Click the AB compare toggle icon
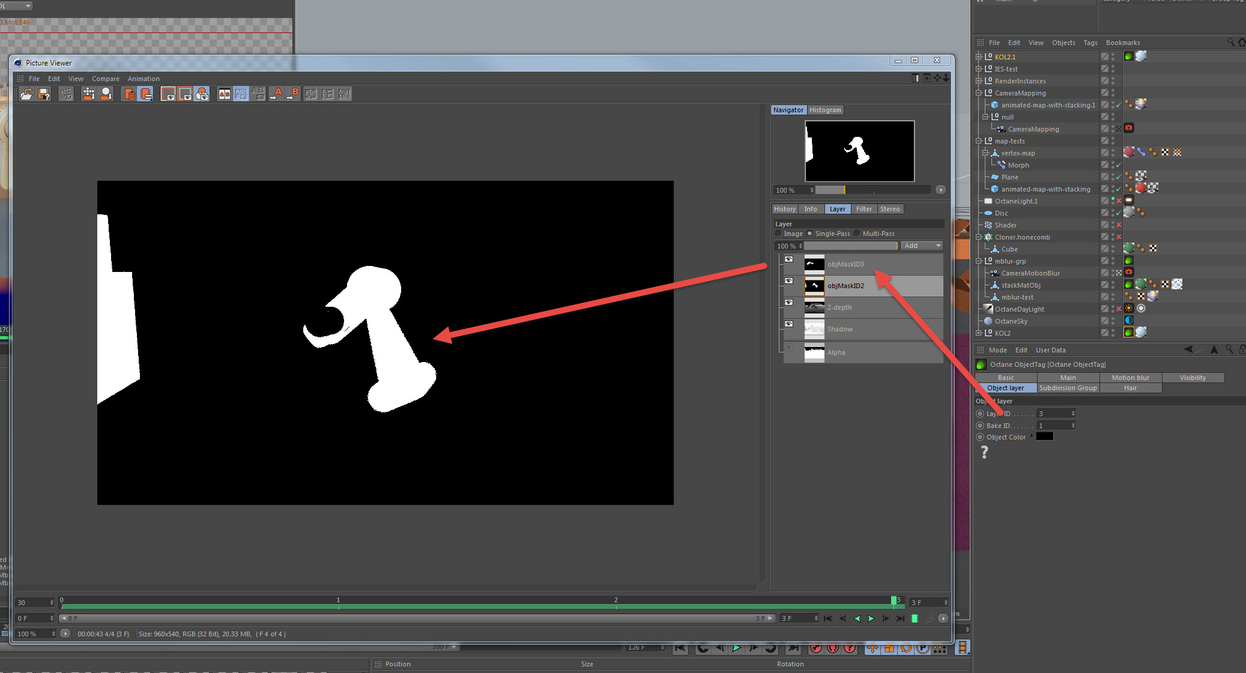The image size is (1246, 673). (x=224, y=94)
